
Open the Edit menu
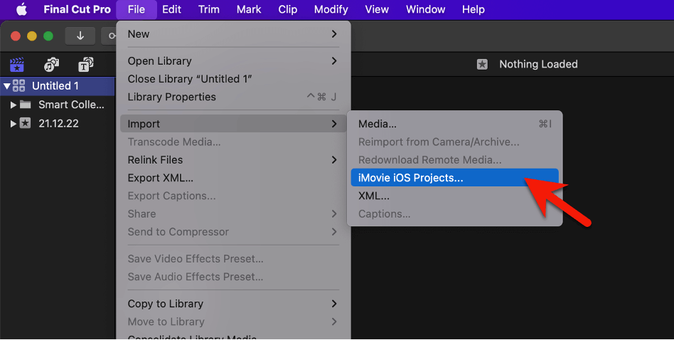[x=171, y=9]
